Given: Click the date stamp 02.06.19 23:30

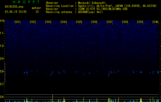Looking at the screenshot, I should (16, 12).
